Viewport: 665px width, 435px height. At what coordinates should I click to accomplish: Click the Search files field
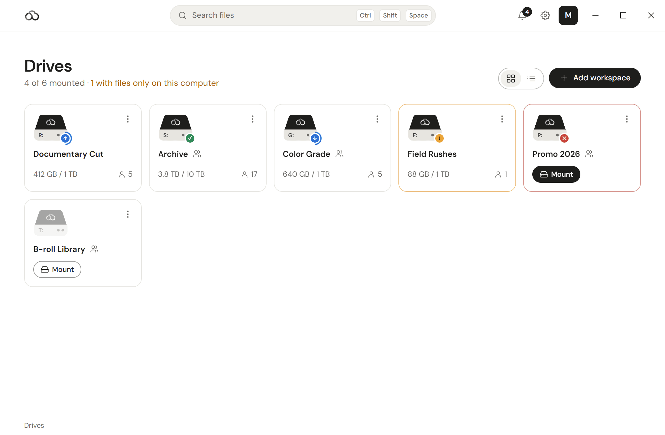[x=303, y=15]
